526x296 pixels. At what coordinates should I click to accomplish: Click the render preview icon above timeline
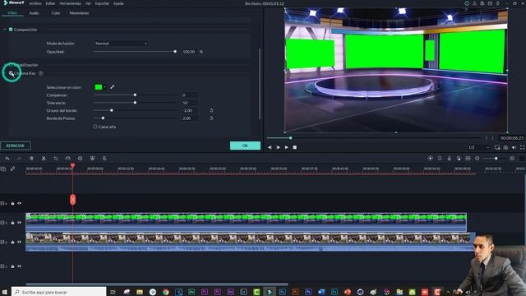click(x=431, y=159)
